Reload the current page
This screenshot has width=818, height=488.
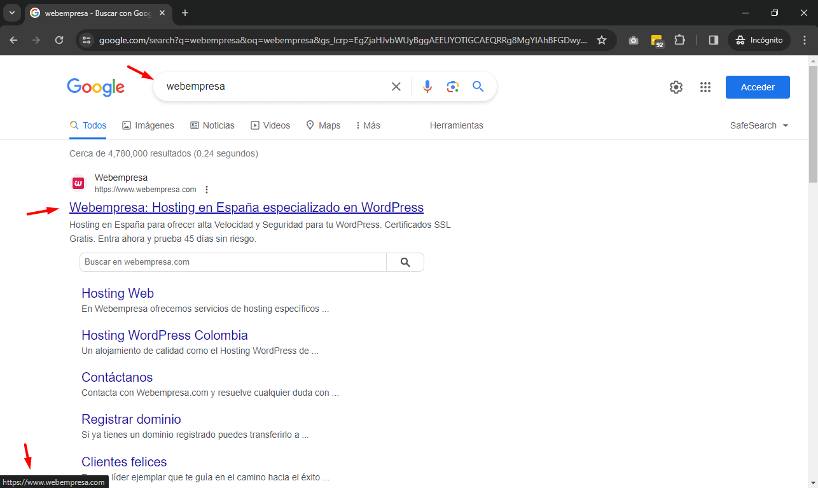59,40
